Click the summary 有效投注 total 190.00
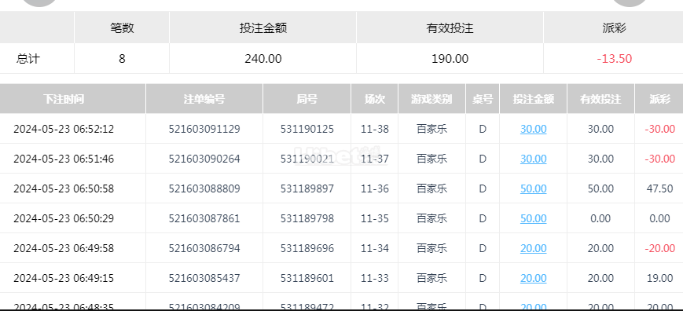The image size is (683, 311). pyautogui.click(x=450, y=59)
